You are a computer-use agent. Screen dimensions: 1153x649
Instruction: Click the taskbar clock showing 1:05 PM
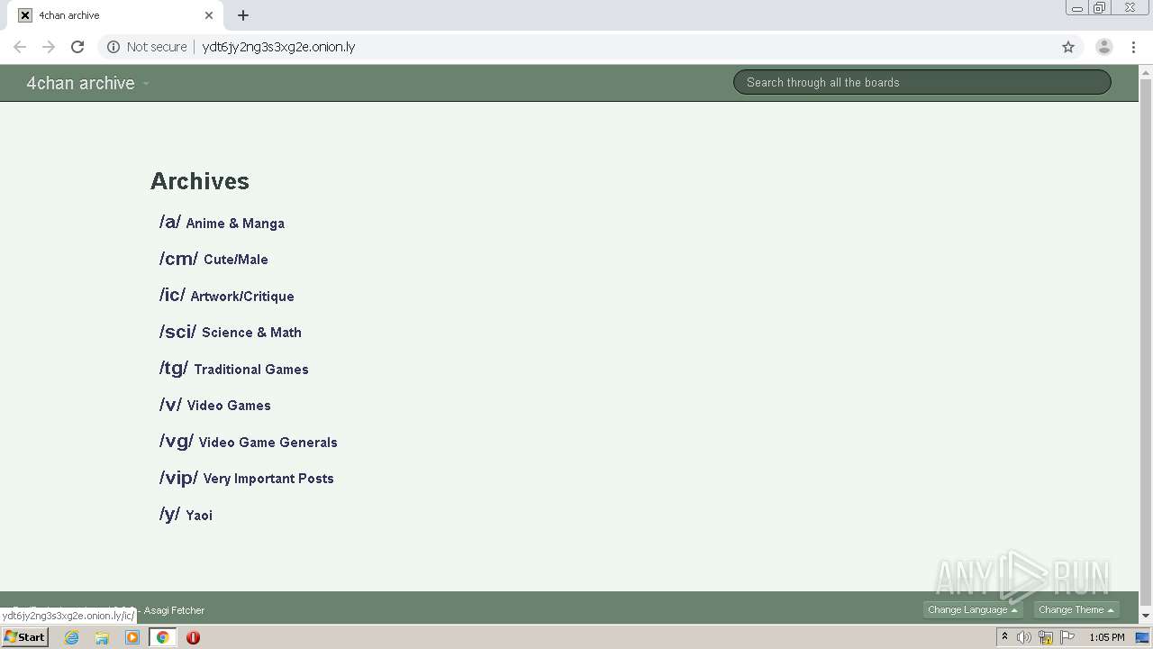pyautogui.click(x=1106, y=637)
